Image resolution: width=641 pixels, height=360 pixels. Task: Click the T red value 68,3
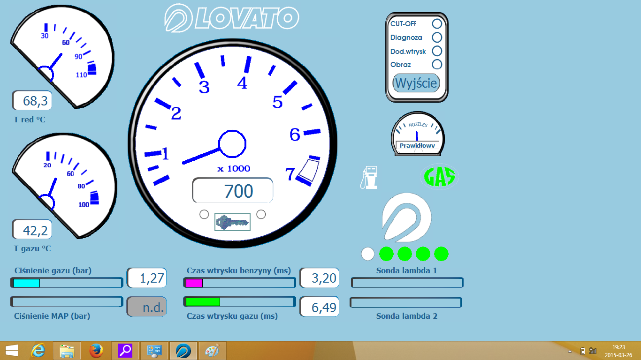(32, 100)
